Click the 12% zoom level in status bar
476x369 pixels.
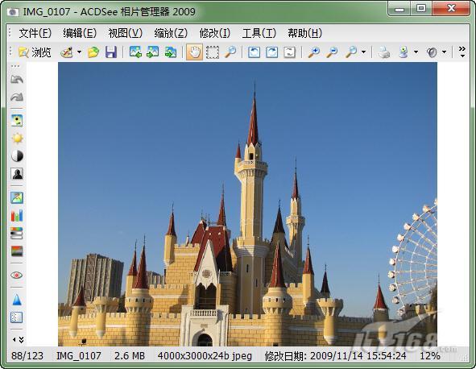coord(430,355)
